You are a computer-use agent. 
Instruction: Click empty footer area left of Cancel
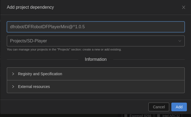[x=74, y=107]
